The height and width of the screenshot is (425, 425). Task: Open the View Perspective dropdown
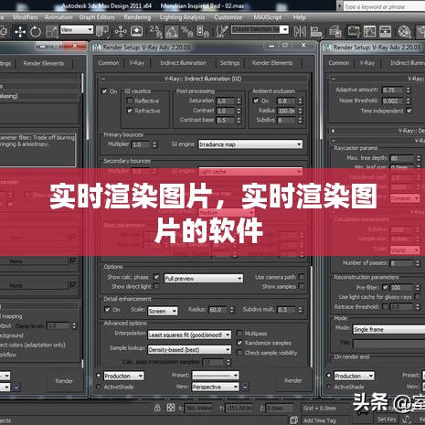(216, 387)
